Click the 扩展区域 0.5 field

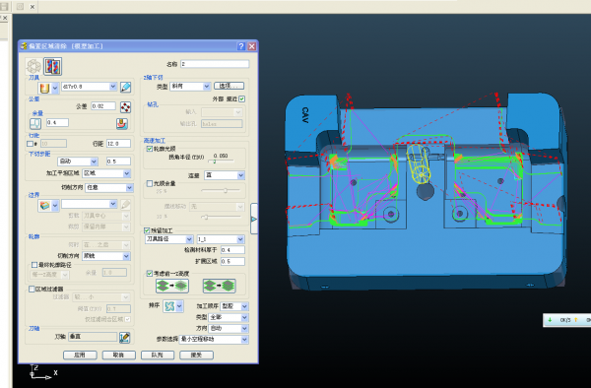point(232,261)
